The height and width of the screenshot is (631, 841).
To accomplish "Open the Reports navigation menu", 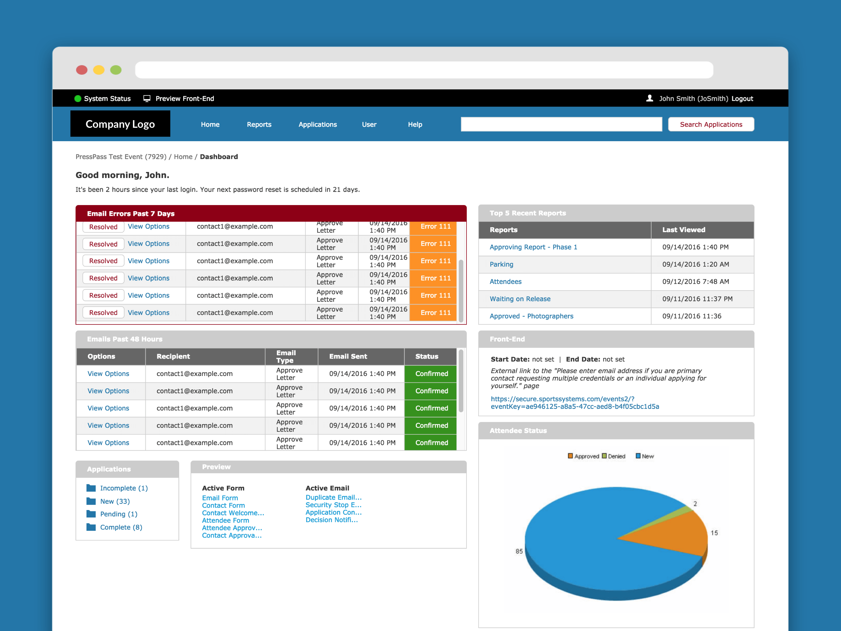I will point(259,124).
